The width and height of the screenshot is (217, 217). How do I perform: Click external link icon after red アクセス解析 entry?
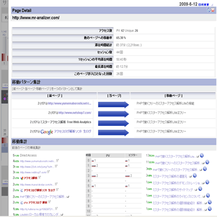pos(40,177)
